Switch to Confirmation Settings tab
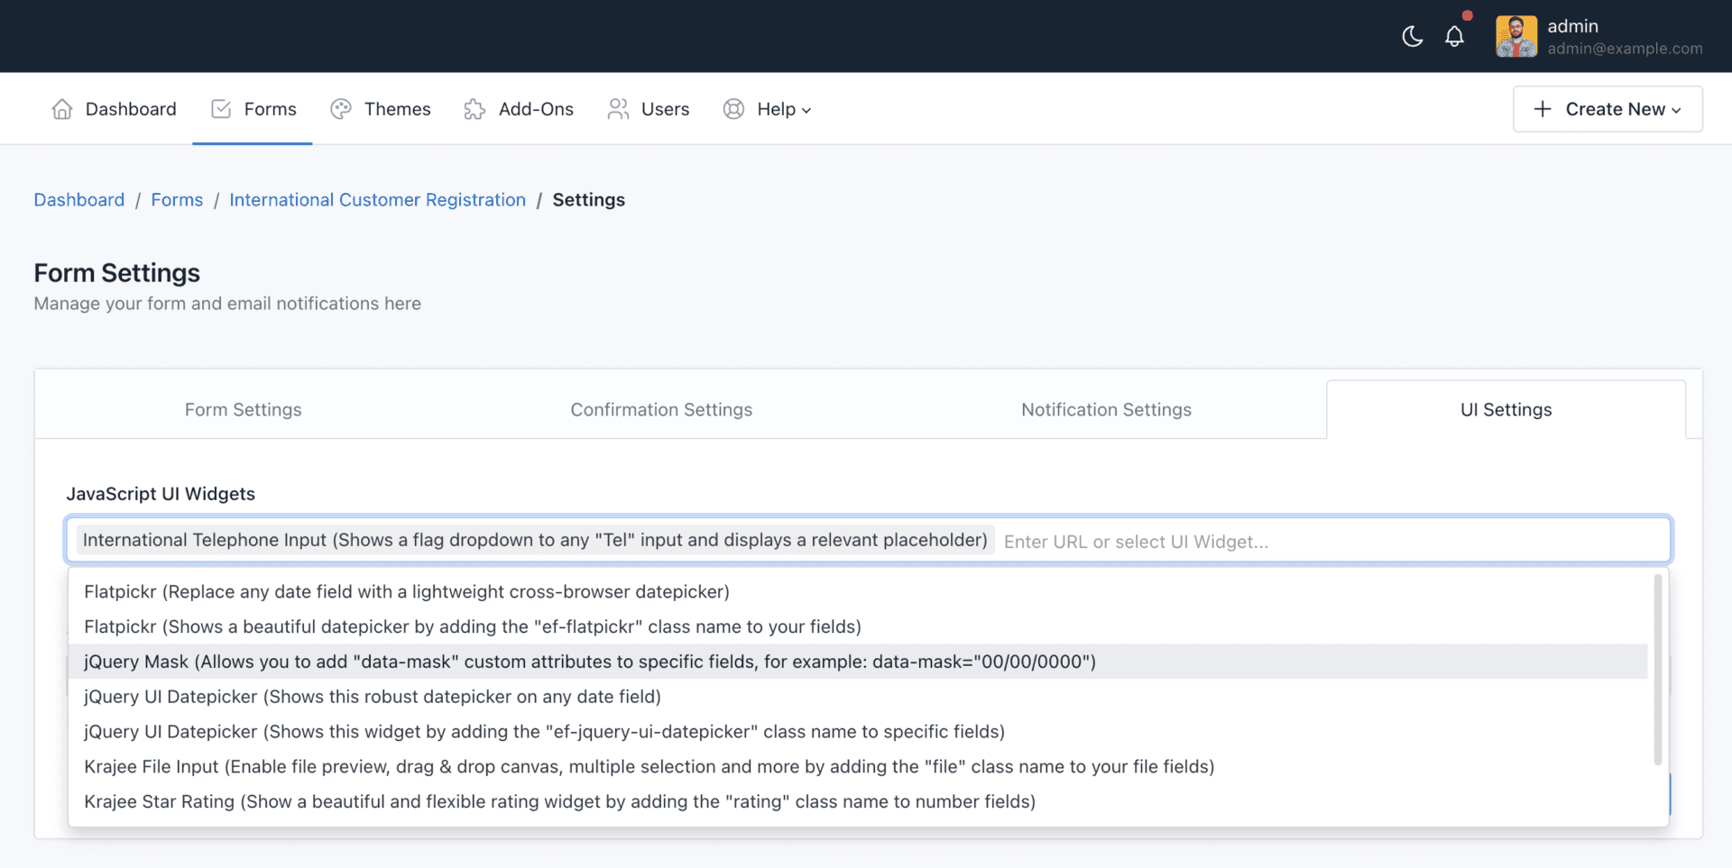This screenshot has height=868, width=1732. click(x=661, y=409)
